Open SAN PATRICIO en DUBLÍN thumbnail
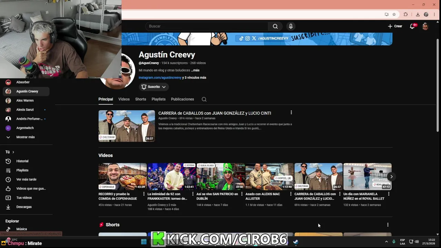 (x=220, y=176)
